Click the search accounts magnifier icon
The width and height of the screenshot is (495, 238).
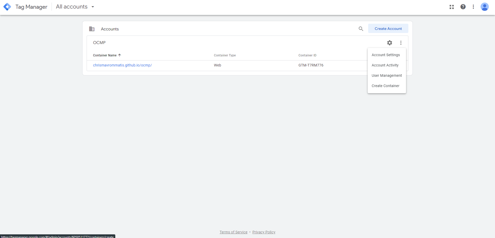tap(361, 29)
